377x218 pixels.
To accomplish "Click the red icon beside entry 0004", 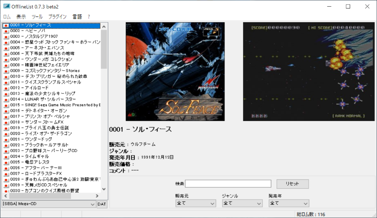I will coord(6,42).
